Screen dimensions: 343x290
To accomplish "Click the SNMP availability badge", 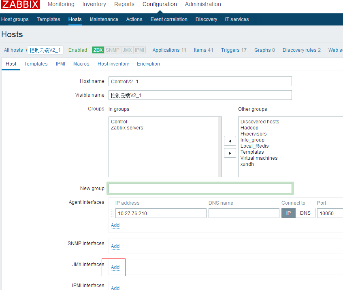I will [113, 50].
